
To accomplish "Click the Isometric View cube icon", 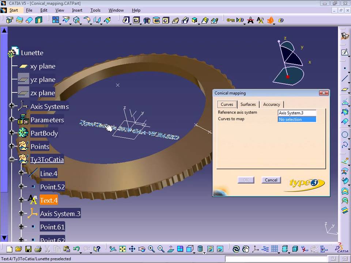I will [190, 249].
